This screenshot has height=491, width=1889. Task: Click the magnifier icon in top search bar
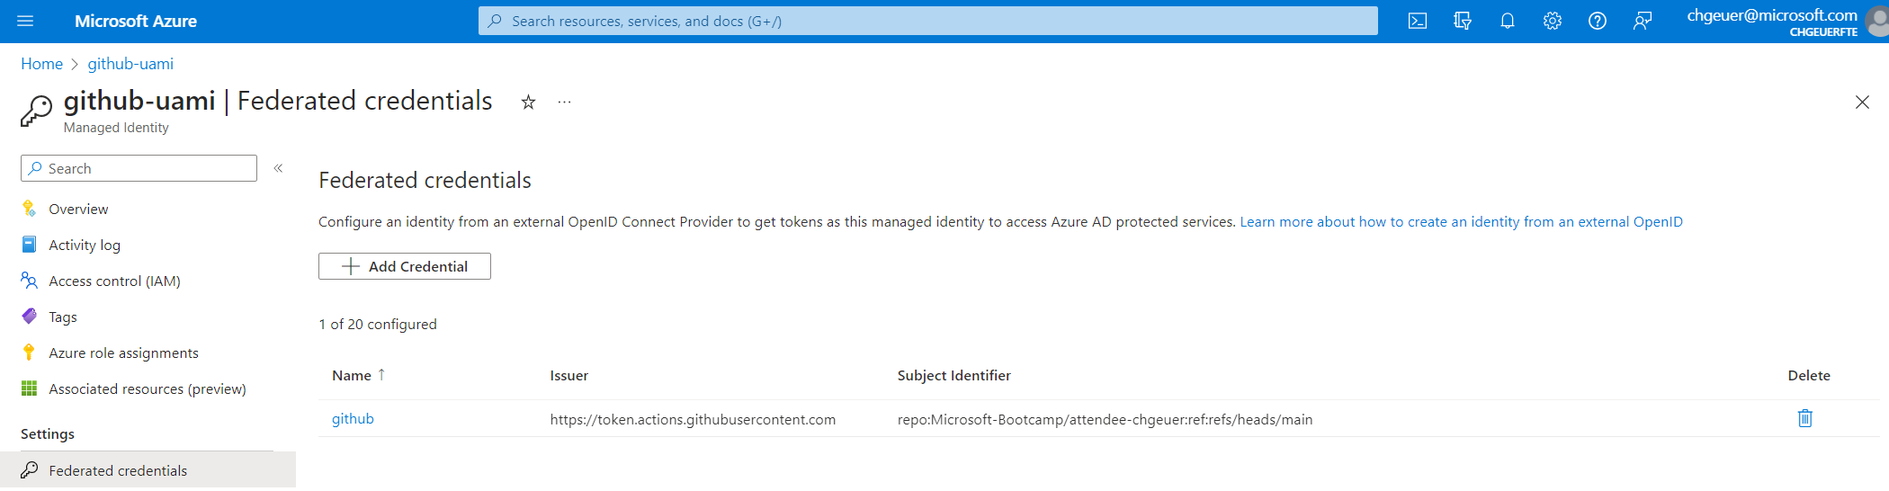click(x=495, y=21)
